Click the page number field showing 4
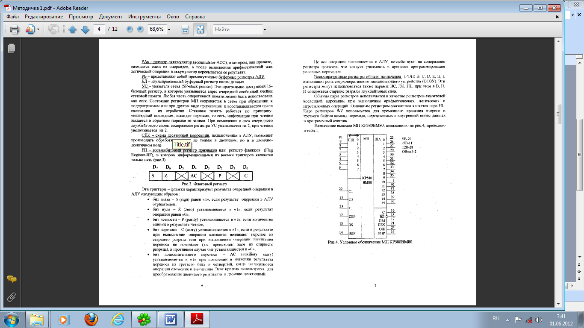 coord(99,29)
